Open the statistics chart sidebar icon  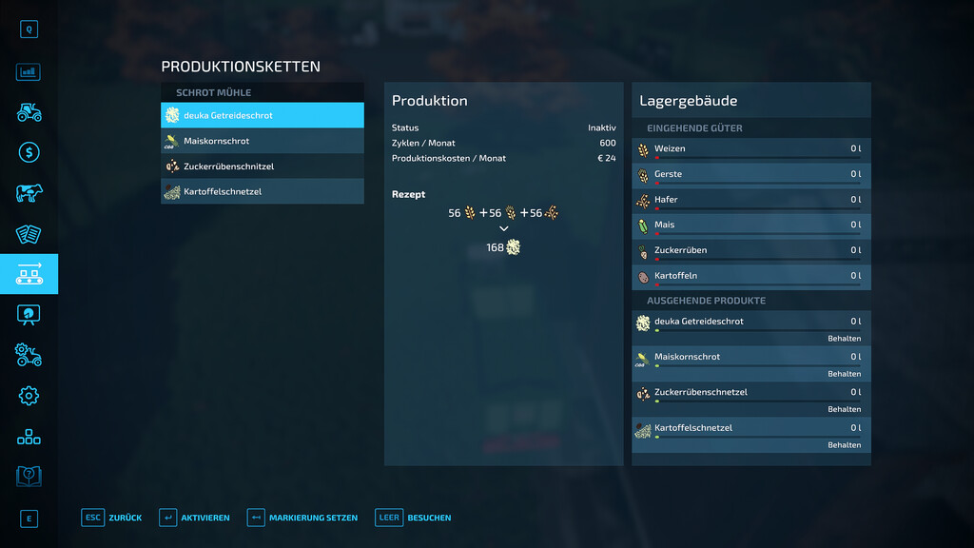coord(29,72)
